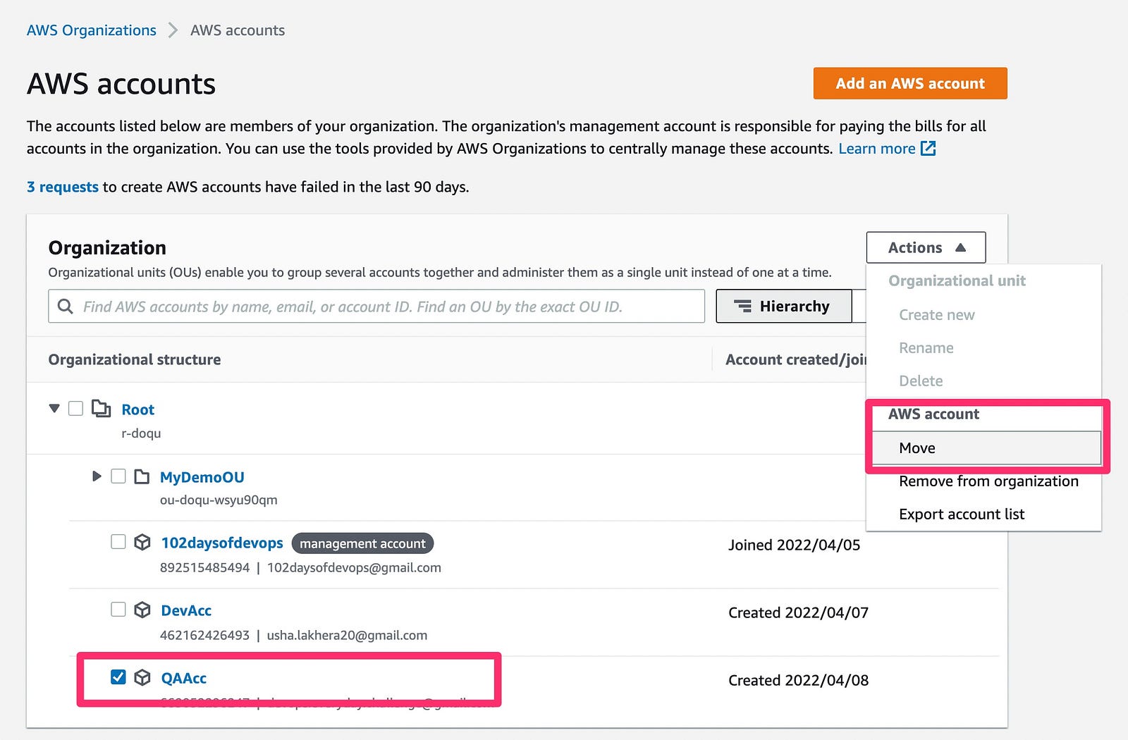Click the MyDemoOU folder icon
The width and height of the screenshot is (1128, 740).
pyautogui.click(x=142, y=477)
